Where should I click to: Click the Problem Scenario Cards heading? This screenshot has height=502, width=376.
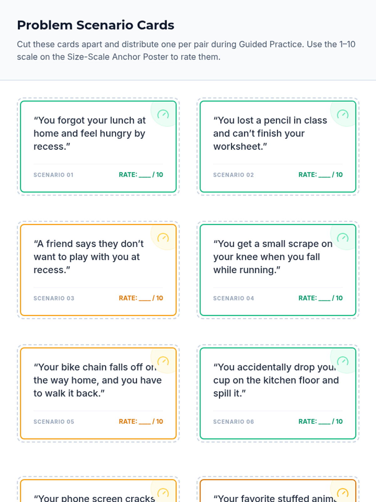tap(96, 25)
